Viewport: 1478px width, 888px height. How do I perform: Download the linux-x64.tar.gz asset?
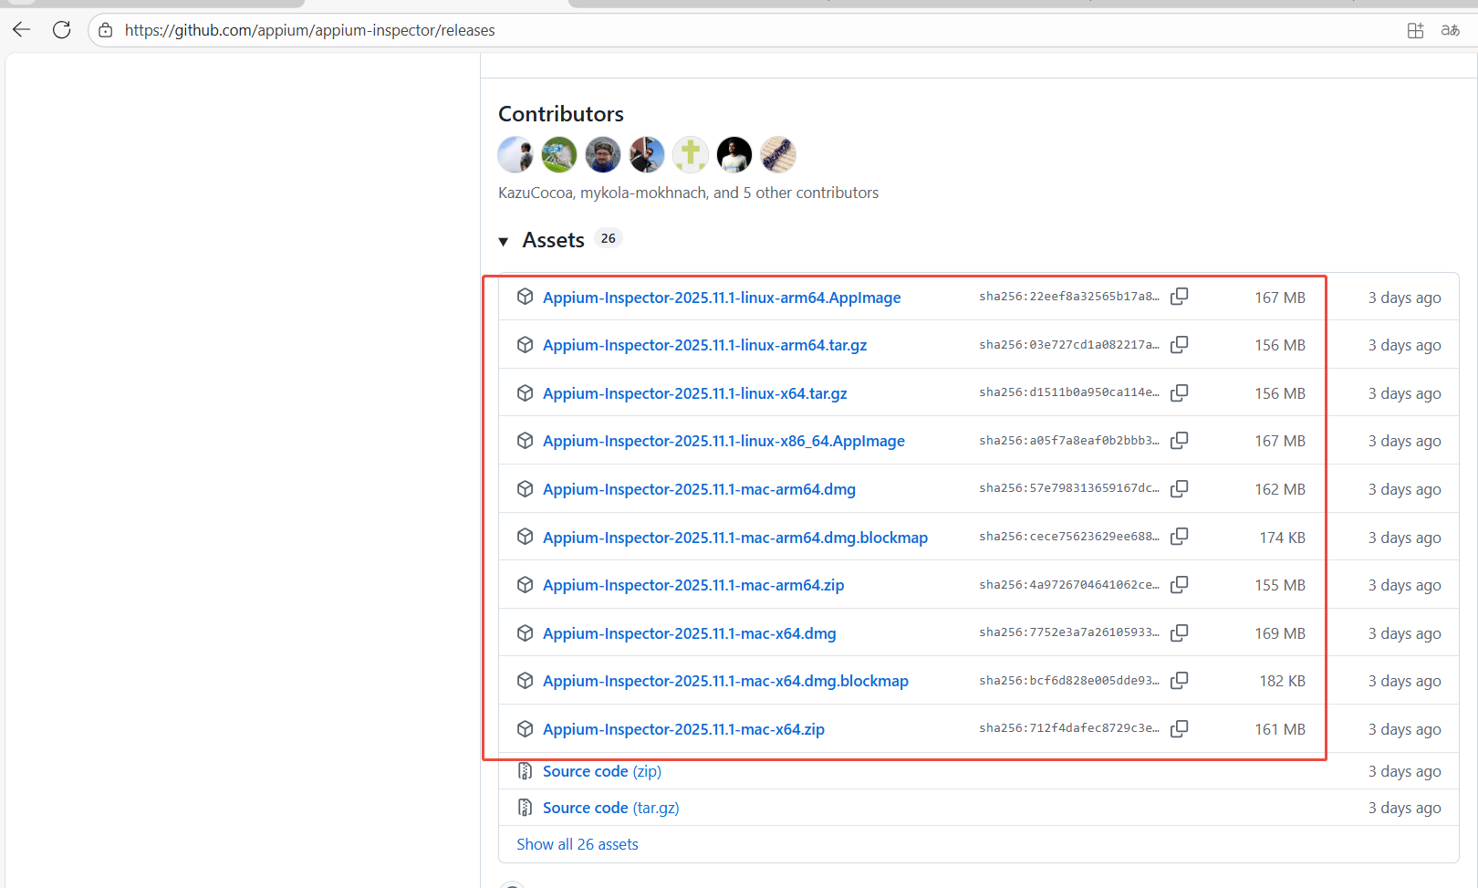pos(695,393)
